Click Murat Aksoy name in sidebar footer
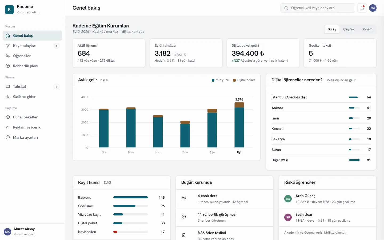Image resolution: width=384 pixels, height=240 pixels. [24, 229]
